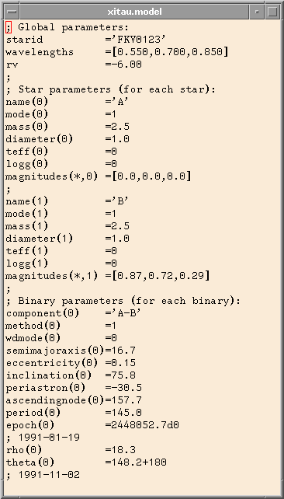Screen dimensions: 284x499
Task: Click the wavelengths array value line
Action: point(117,52)
